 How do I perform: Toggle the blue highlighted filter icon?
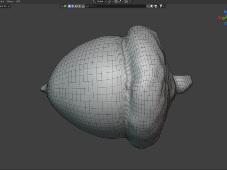[69, 6]
